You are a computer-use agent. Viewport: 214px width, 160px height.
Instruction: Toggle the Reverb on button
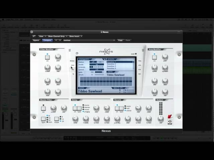point(117,108)
